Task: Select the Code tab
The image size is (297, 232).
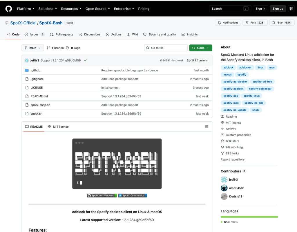Action: point(13,34)
